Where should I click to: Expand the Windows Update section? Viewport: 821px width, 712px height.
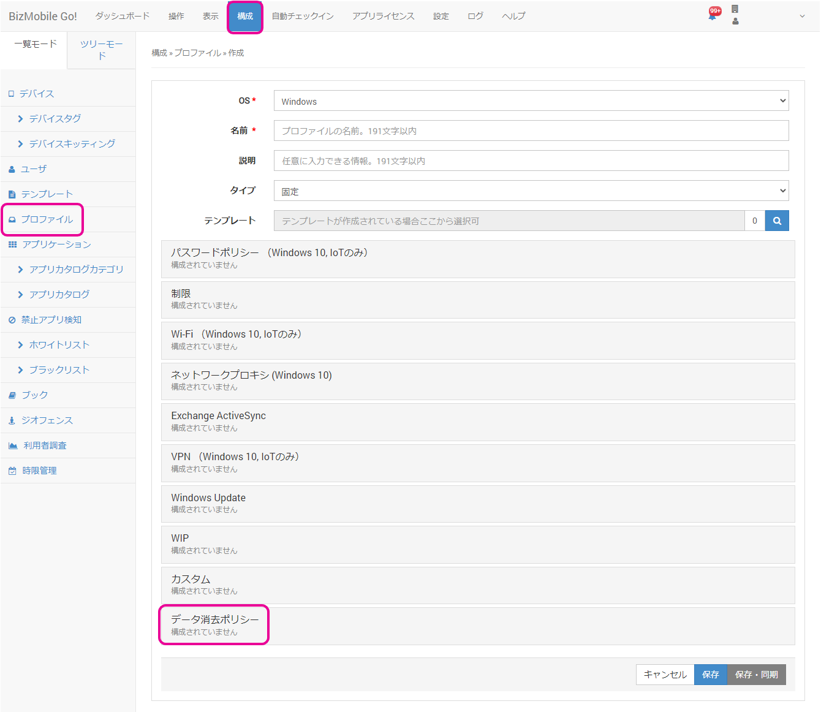(x=208, y=503)
